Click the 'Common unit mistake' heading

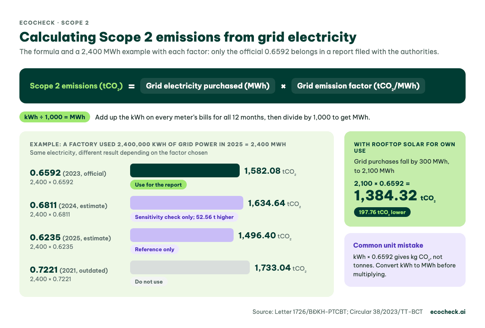(388, 245)
